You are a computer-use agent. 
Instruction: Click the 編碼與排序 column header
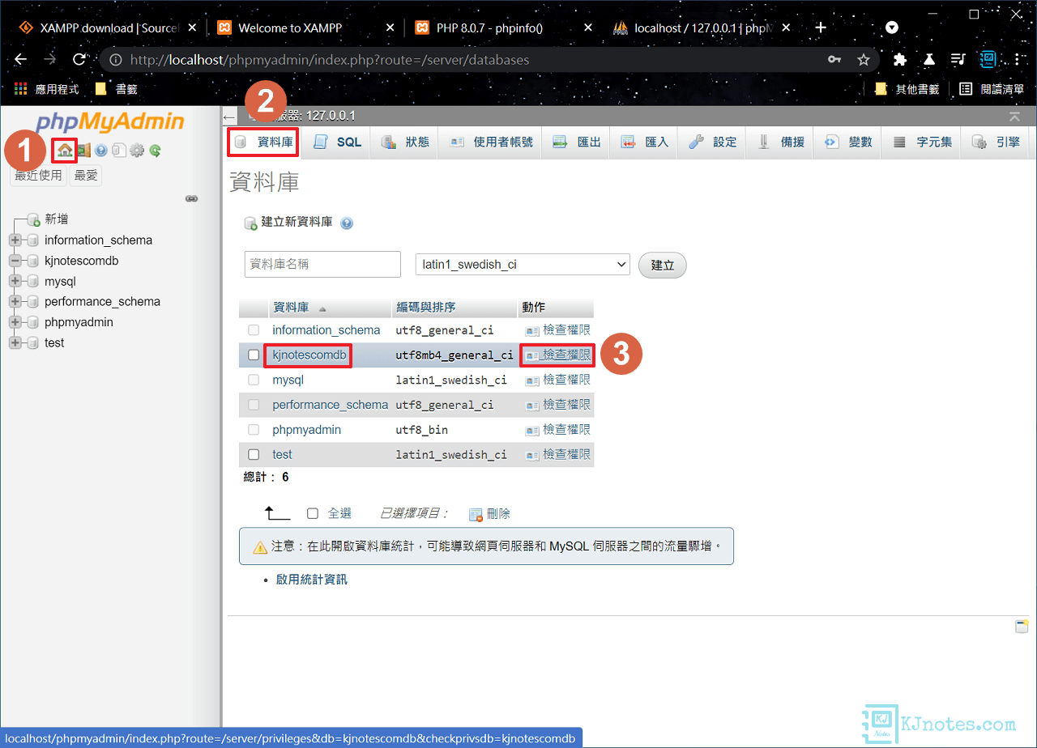[x=425, y=308]
